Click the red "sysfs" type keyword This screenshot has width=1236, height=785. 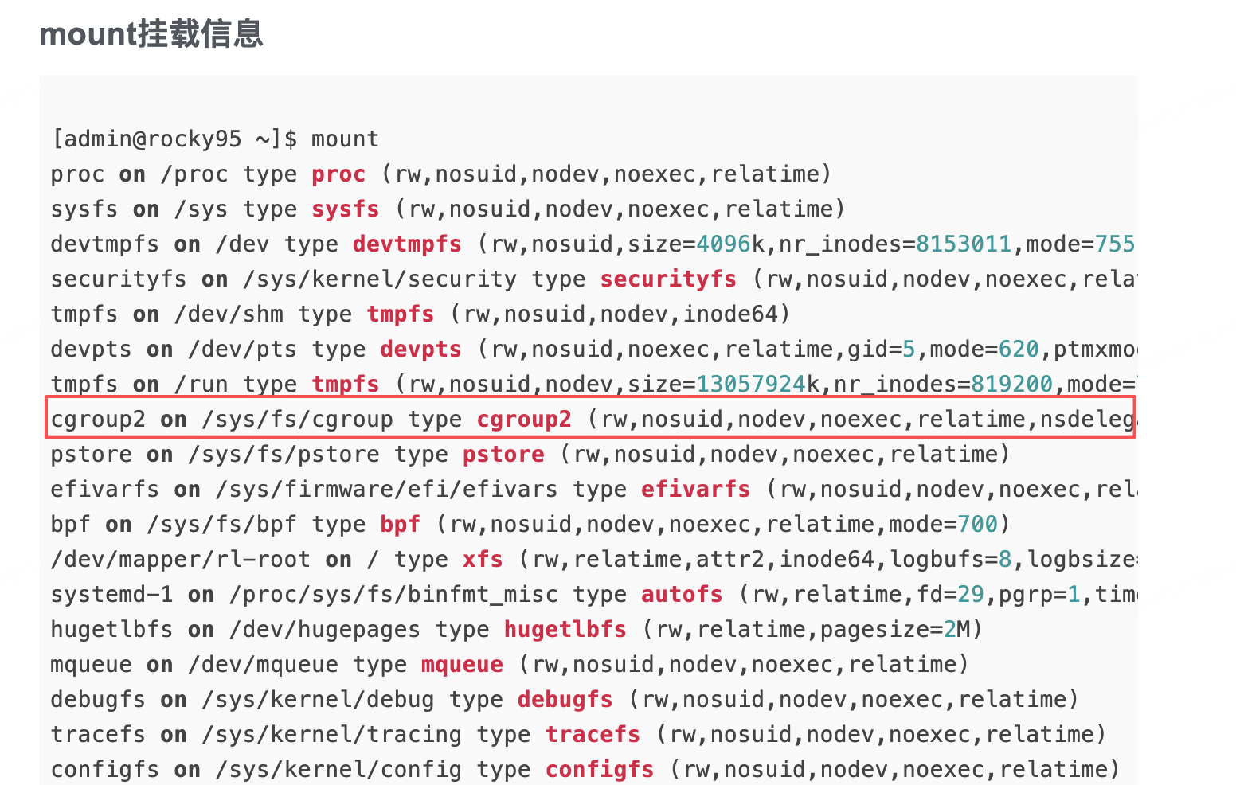[x=345, y=209]
